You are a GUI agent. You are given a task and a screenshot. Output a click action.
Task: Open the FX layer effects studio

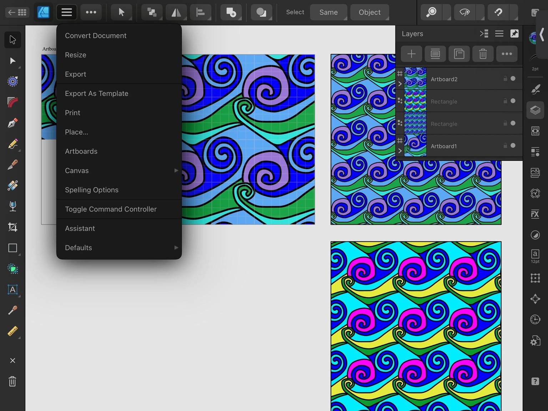click(x=535, y=214)
